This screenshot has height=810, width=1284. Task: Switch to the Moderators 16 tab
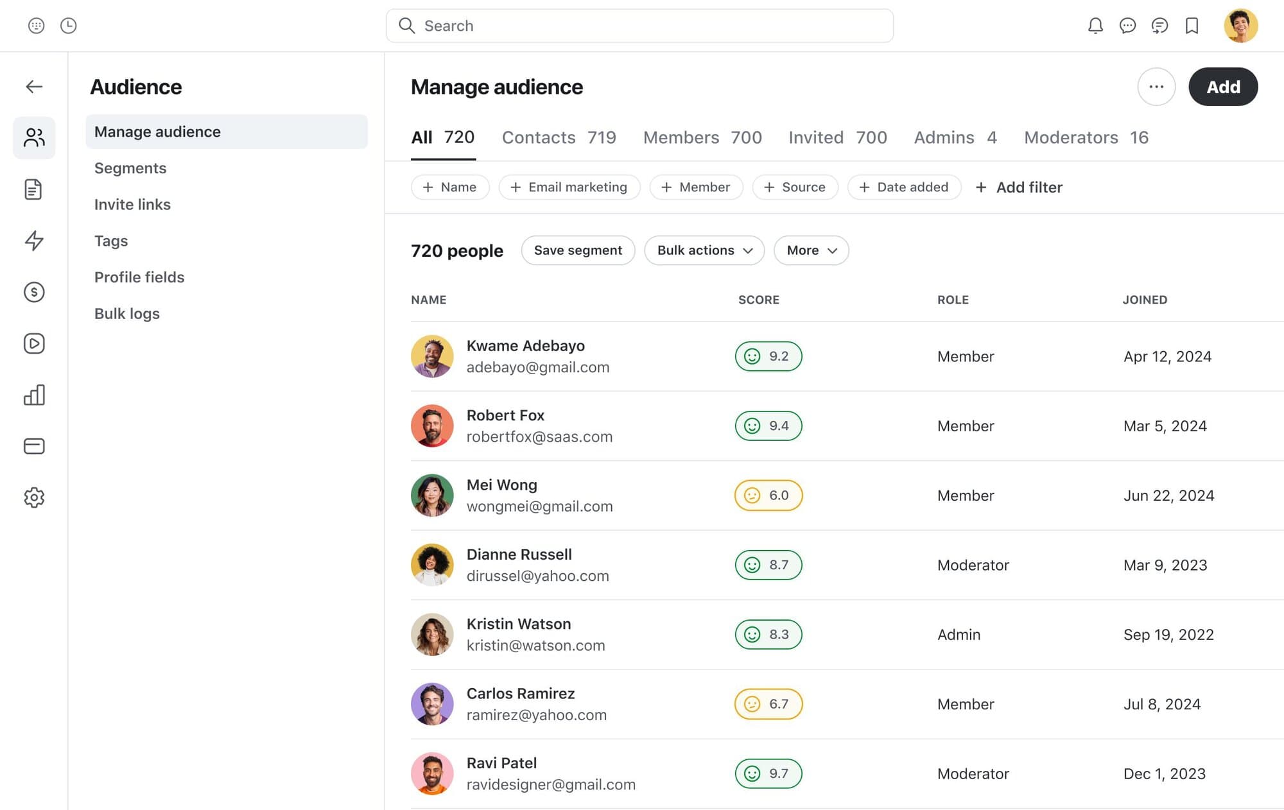click(1086, 137)
